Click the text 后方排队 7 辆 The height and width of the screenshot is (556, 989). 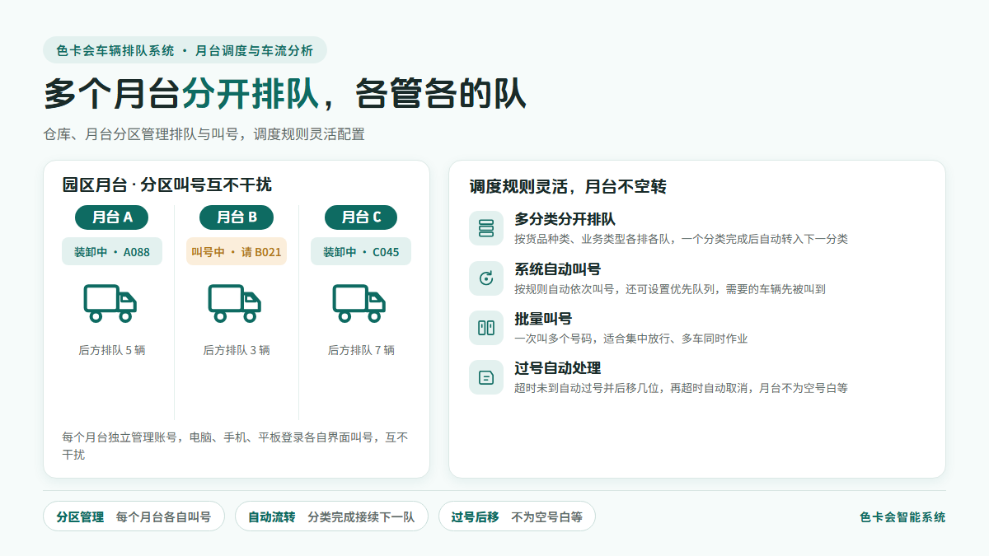point(361,350)
